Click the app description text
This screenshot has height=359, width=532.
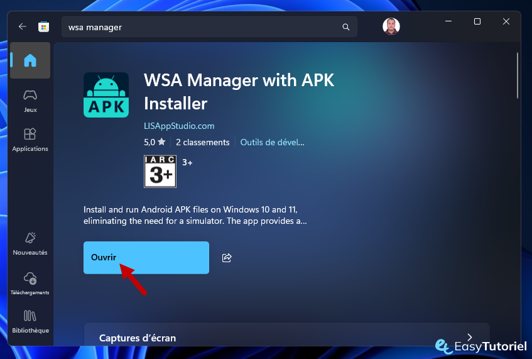click(x=195, y=215)
